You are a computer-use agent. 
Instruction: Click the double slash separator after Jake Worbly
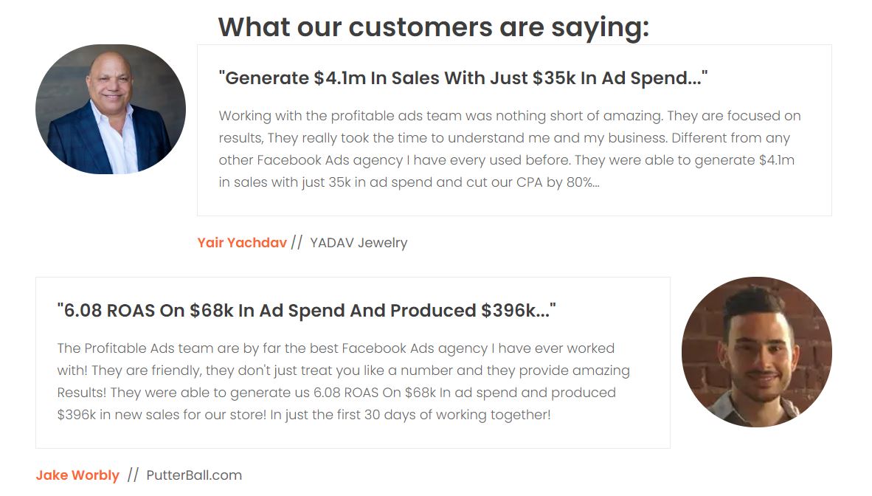click(x=133, y=475)
